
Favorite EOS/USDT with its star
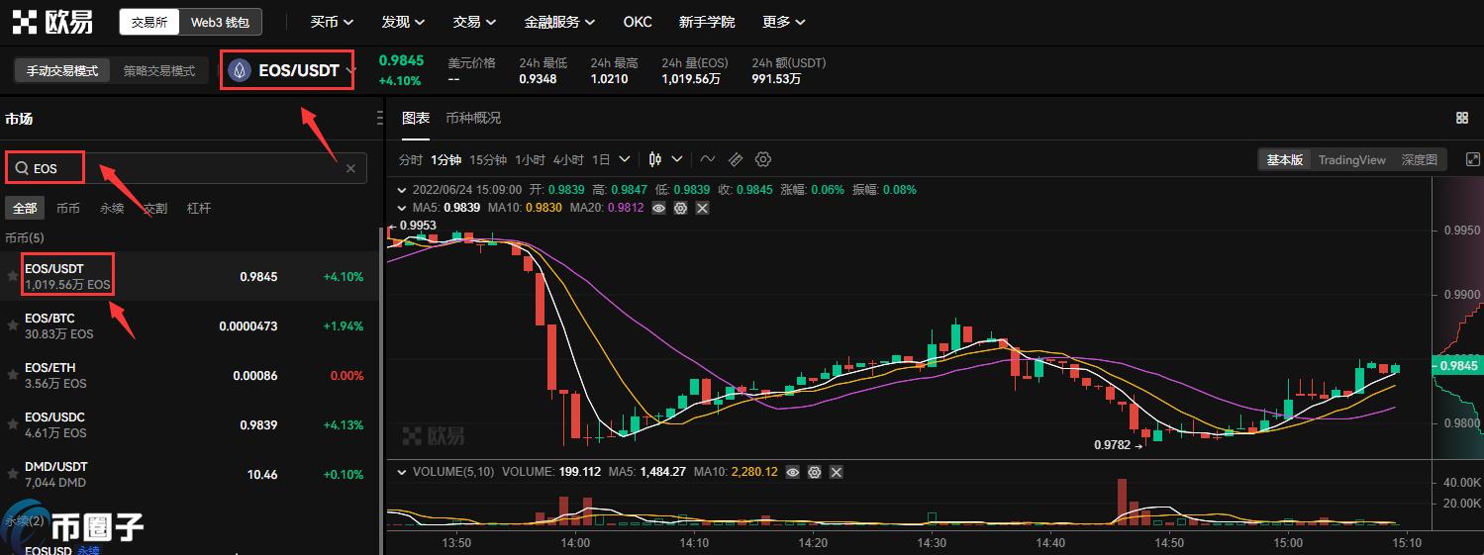click(13, 276)
